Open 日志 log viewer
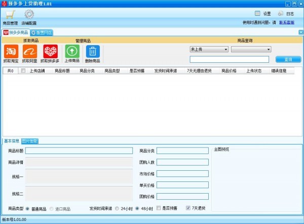Image resolution: width=304 pixels, height=224 pixels. [x=286, y=14]
